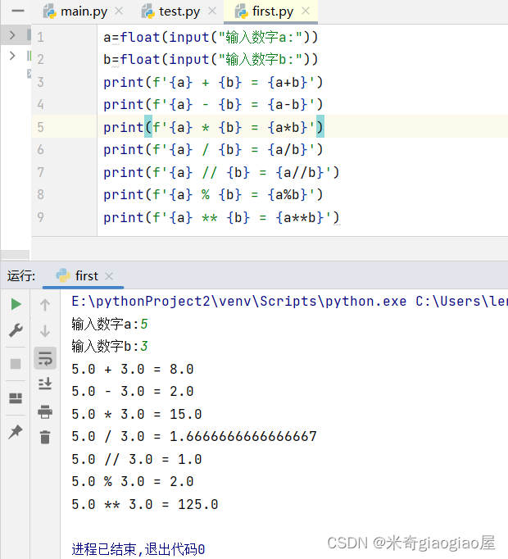The image size is (508, 559).
Task: Click the '运行:' panel label
Action: click(x=21, y=276)
